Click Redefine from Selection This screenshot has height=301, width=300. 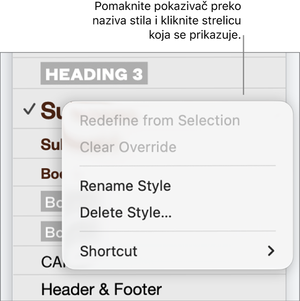160,121
